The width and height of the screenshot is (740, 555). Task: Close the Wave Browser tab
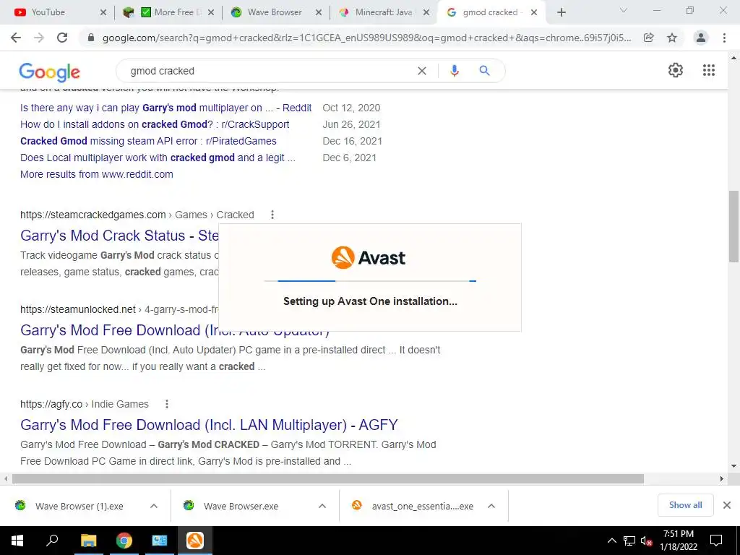tap(319, 12)
